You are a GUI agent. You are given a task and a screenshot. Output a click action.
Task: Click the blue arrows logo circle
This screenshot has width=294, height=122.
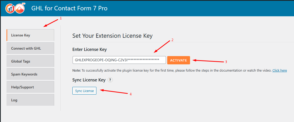pos(10,9)
